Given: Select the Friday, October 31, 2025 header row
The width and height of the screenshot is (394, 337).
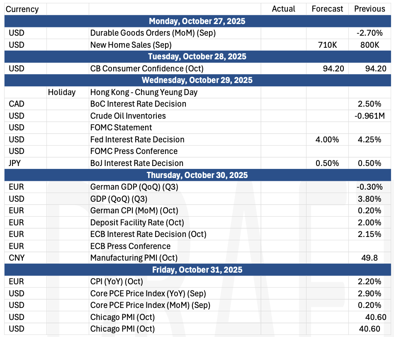Looking at the screenshot, I should point(197,270).
